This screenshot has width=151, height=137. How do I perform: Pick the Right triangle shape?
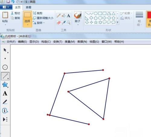coord(87,18)
